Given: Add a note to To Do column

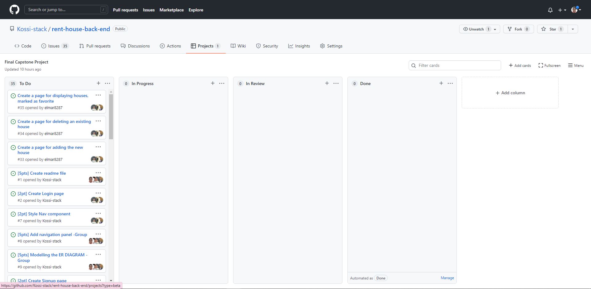Looking at the screenshot, I should click(x=98, y=83).
